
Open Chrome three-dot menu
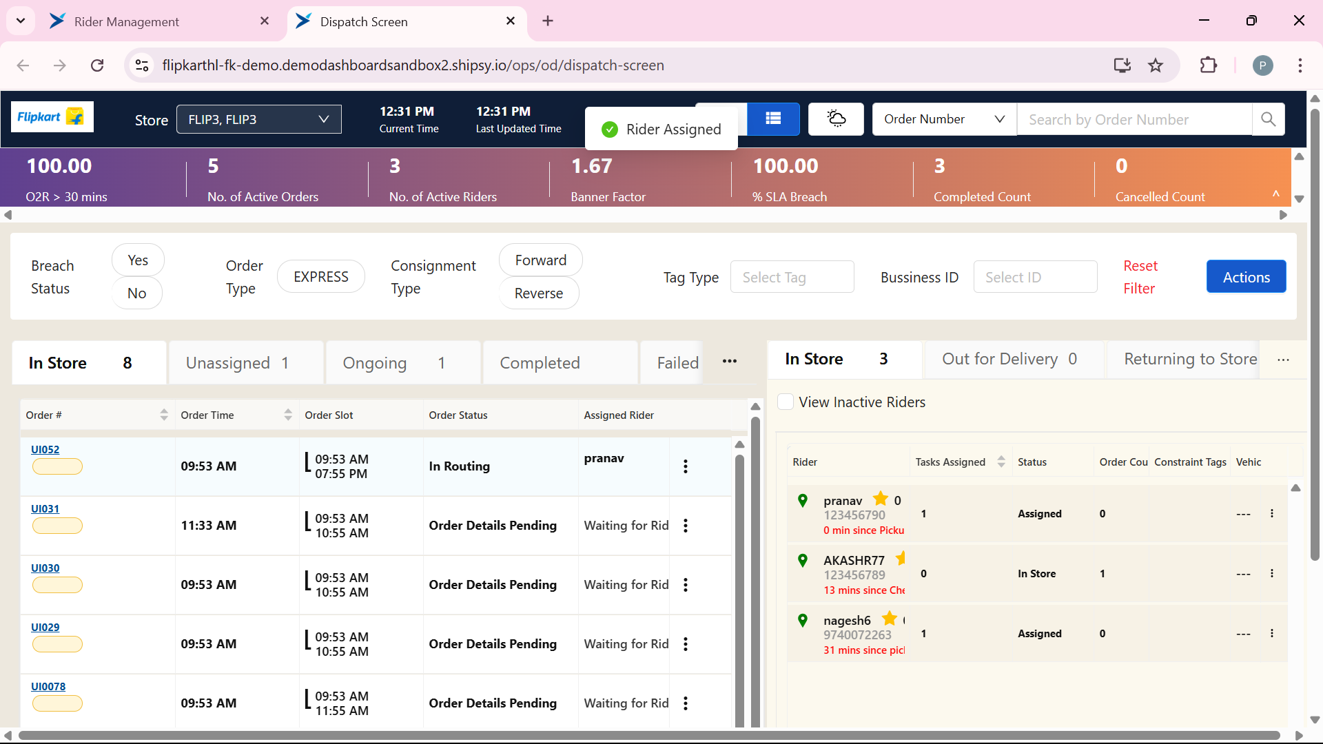point(1300,65)
